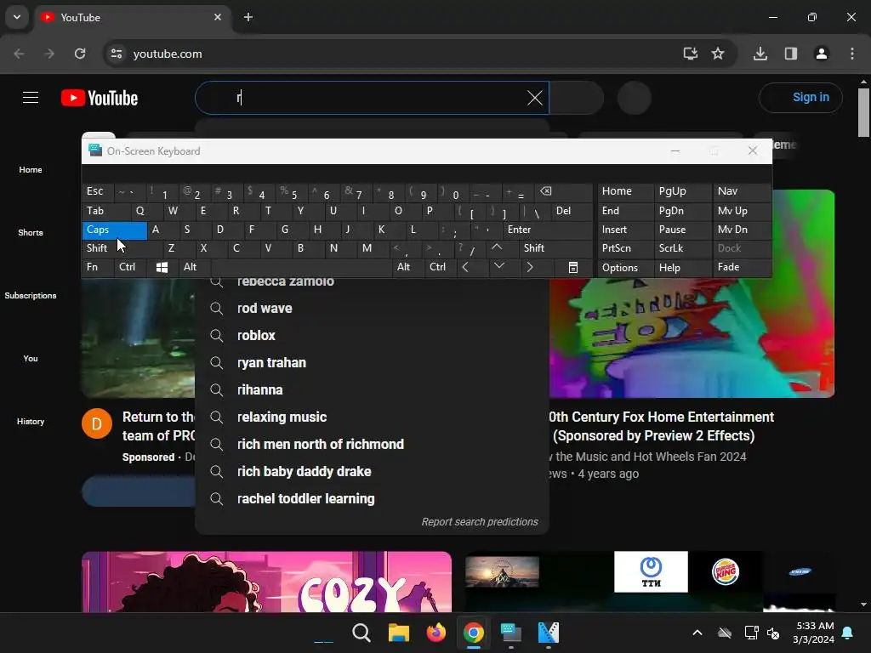The image size is (871, 653).
Task: Toggle right Shift on On-Screen Keyboard
Action: click(555, 248)
